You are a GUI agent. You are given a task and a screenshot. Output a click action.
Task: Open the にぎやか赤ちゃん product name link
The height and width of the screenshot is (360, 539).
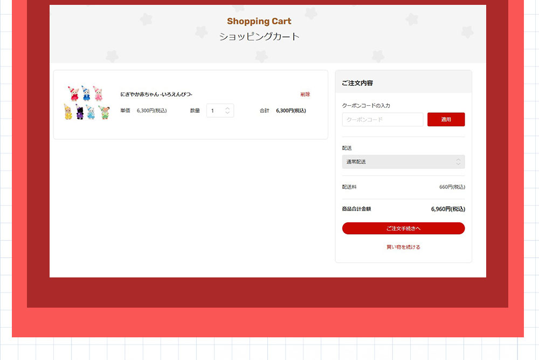coord(156,94)
